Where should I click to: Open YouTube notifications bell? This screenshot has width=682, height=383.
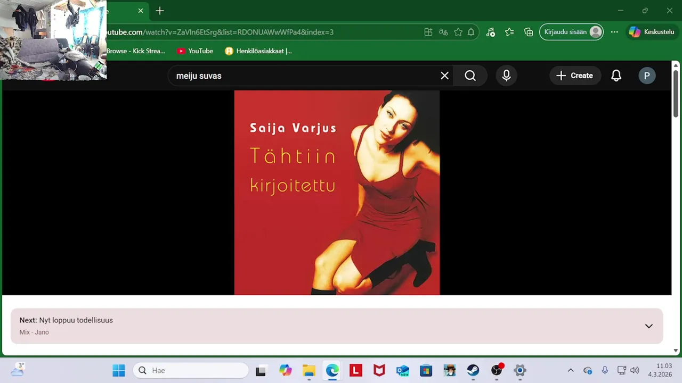616,76
